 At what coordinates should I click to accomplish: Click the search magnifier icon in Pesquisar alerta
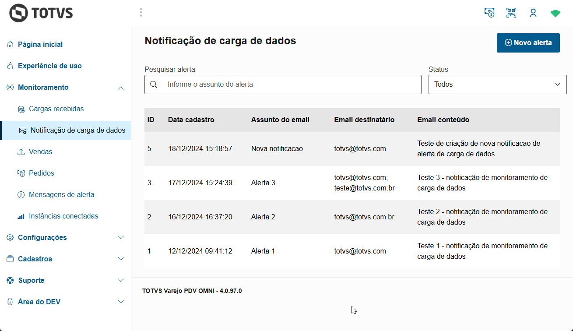154,84
